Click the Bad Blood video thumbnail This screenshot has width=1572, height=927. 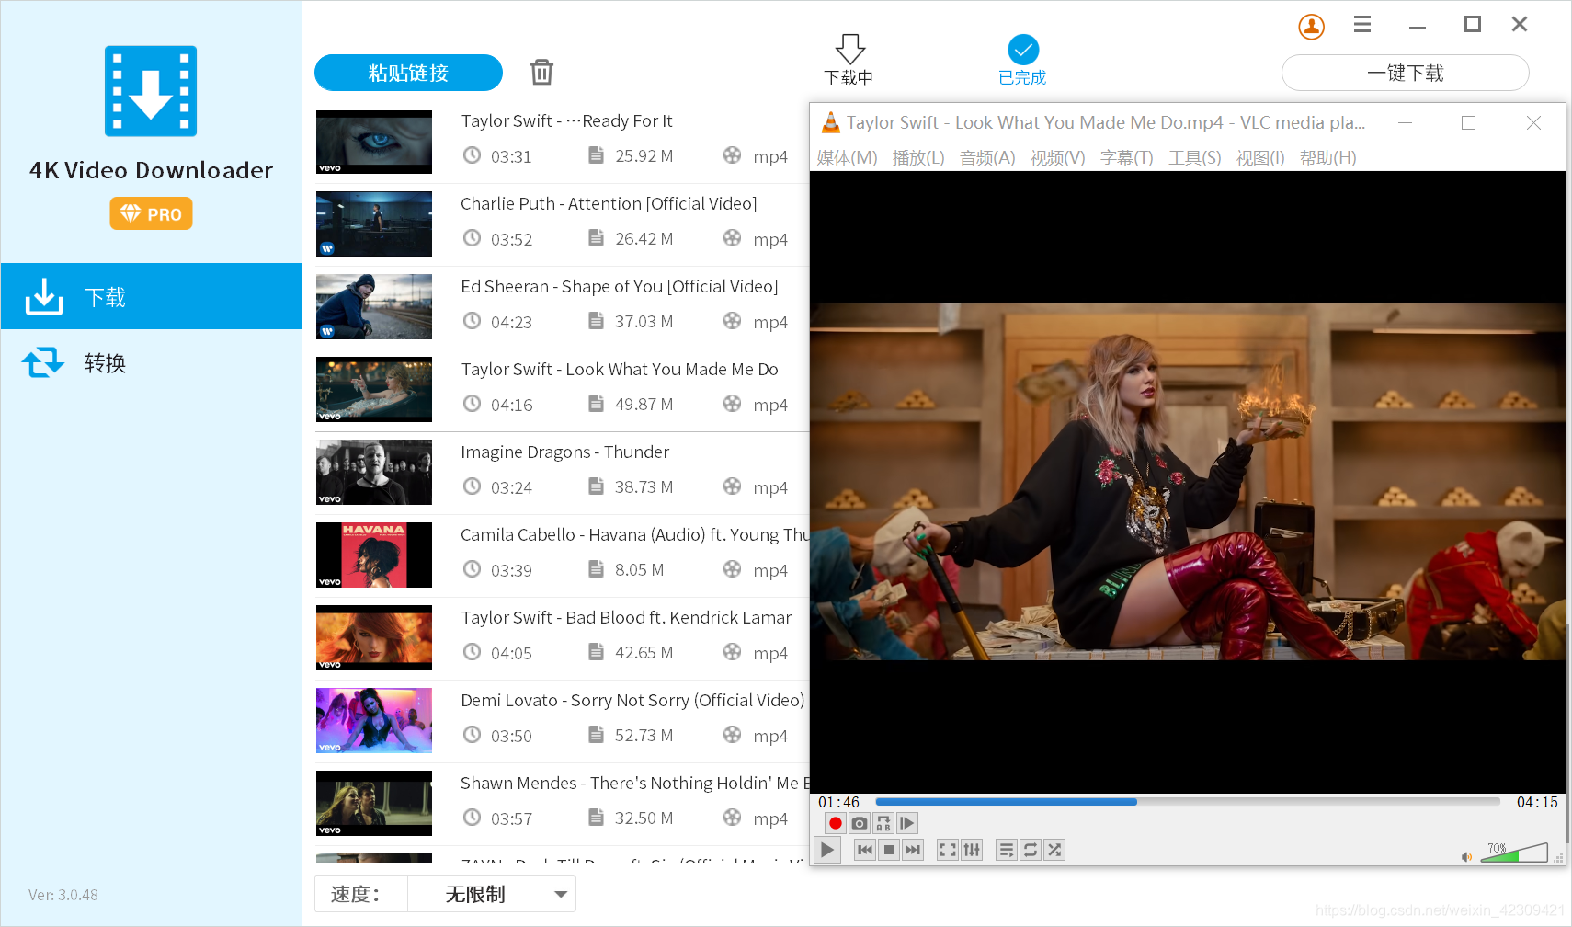tap(374, 637)
